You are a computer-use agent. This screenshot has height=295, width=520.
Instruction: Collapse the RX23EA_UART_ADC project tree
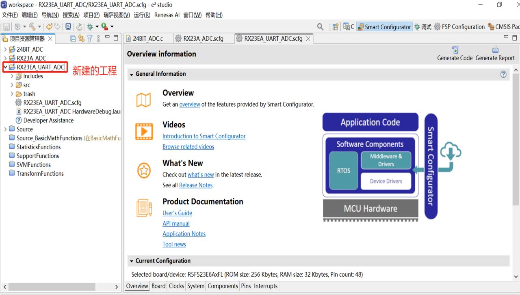pos(5,67)
